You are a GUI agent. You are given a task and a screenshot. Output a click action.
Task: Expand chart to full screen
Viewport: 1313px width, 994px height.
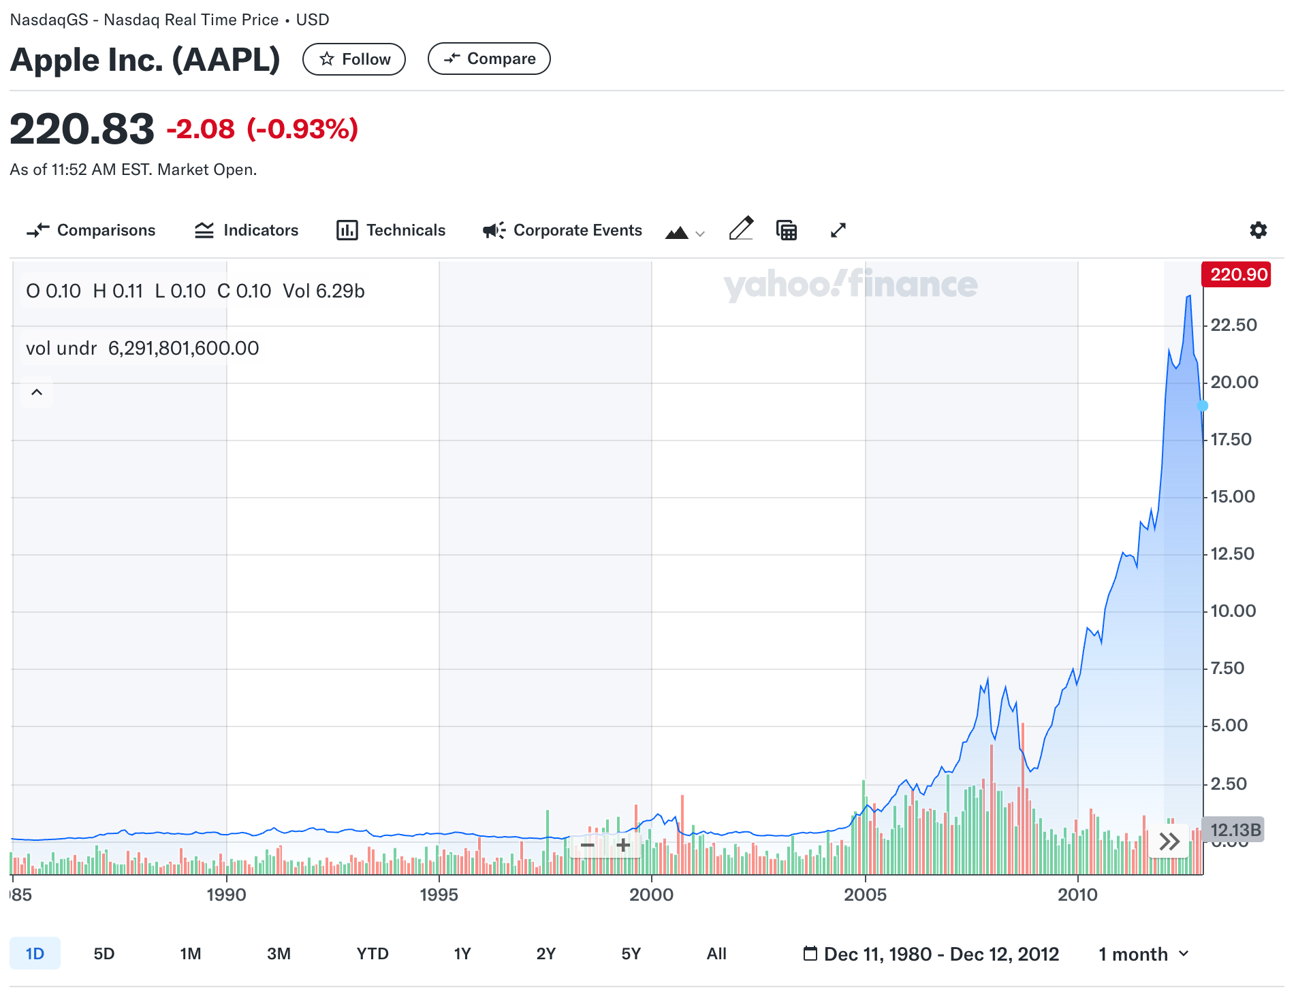click(838, 231)
